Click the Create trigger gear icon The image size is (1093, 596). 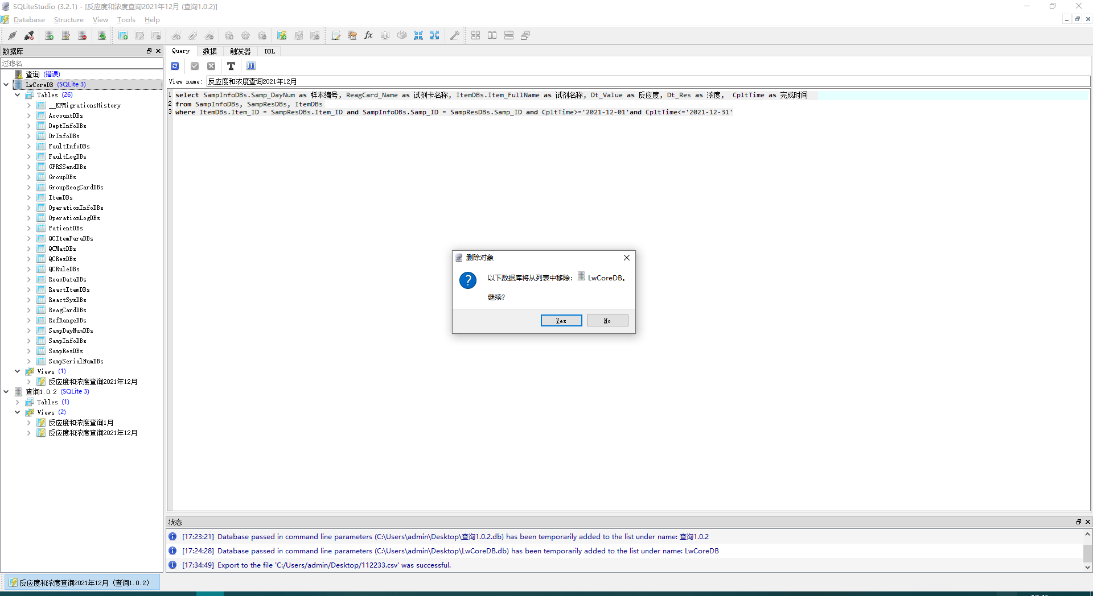(x=229, y=35)
